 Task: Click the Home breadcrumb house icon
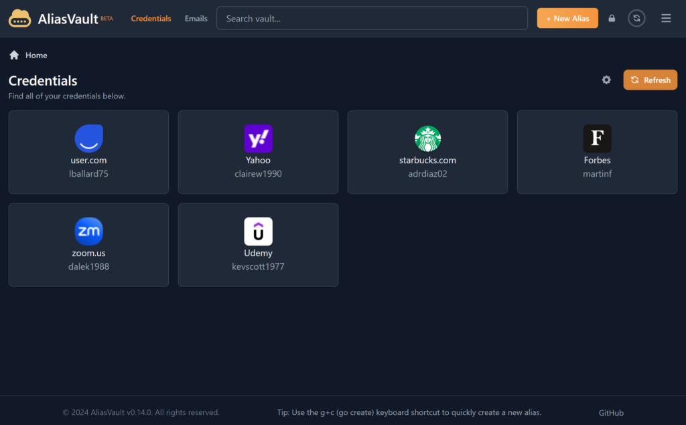pyautogui.click(x=14, y=56)
